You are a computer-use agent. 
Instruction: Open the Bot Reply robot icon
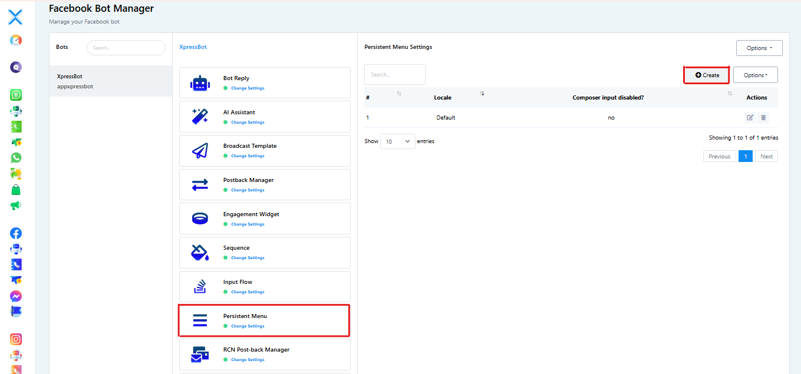pos(200,83)
